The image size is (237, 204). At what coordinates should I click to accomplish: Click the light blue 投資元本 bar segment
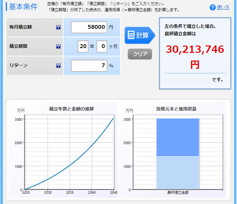(x=178, y=173)
